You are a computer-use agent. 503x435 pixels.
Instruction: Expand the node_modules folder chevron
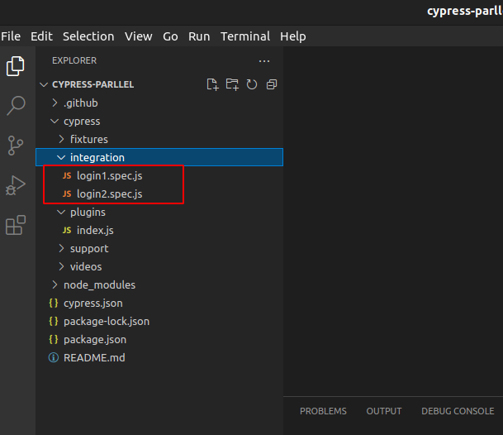pyautogui.click(x=55, y=284)
